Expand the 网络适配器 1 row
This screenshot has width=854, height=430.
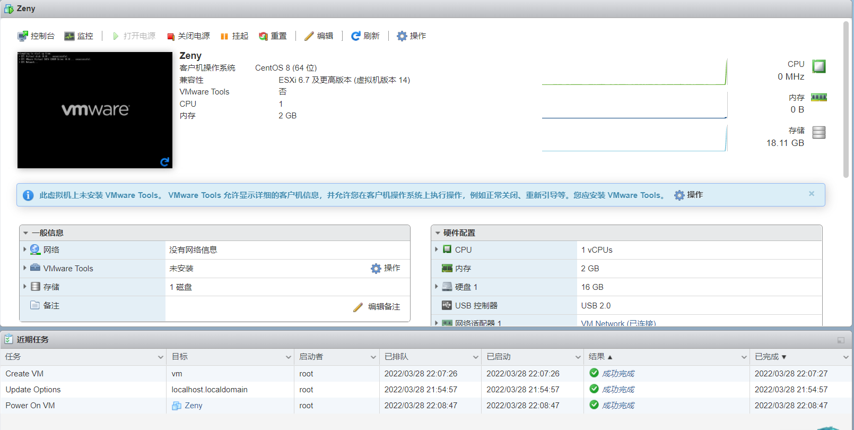(x=437, y=322)
